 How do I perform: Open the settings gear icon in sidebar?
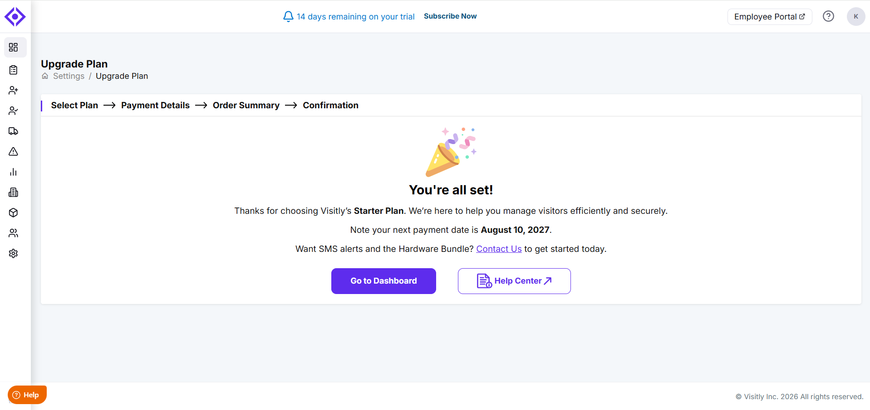click(14, 254)
